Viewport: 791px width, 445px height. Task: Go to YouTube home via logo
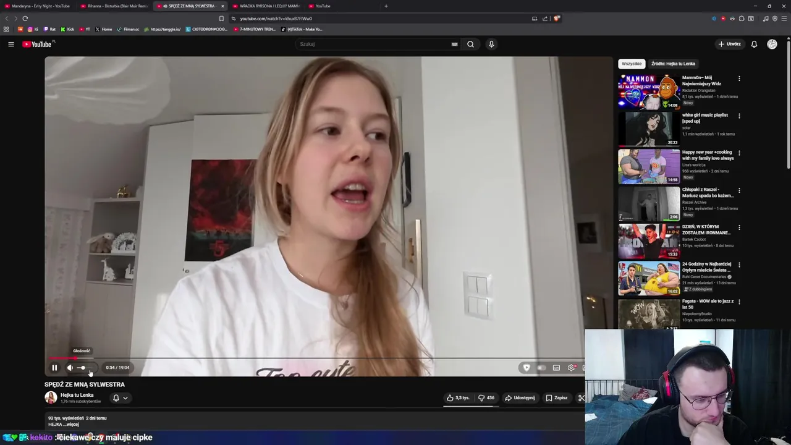coord(38,44)
